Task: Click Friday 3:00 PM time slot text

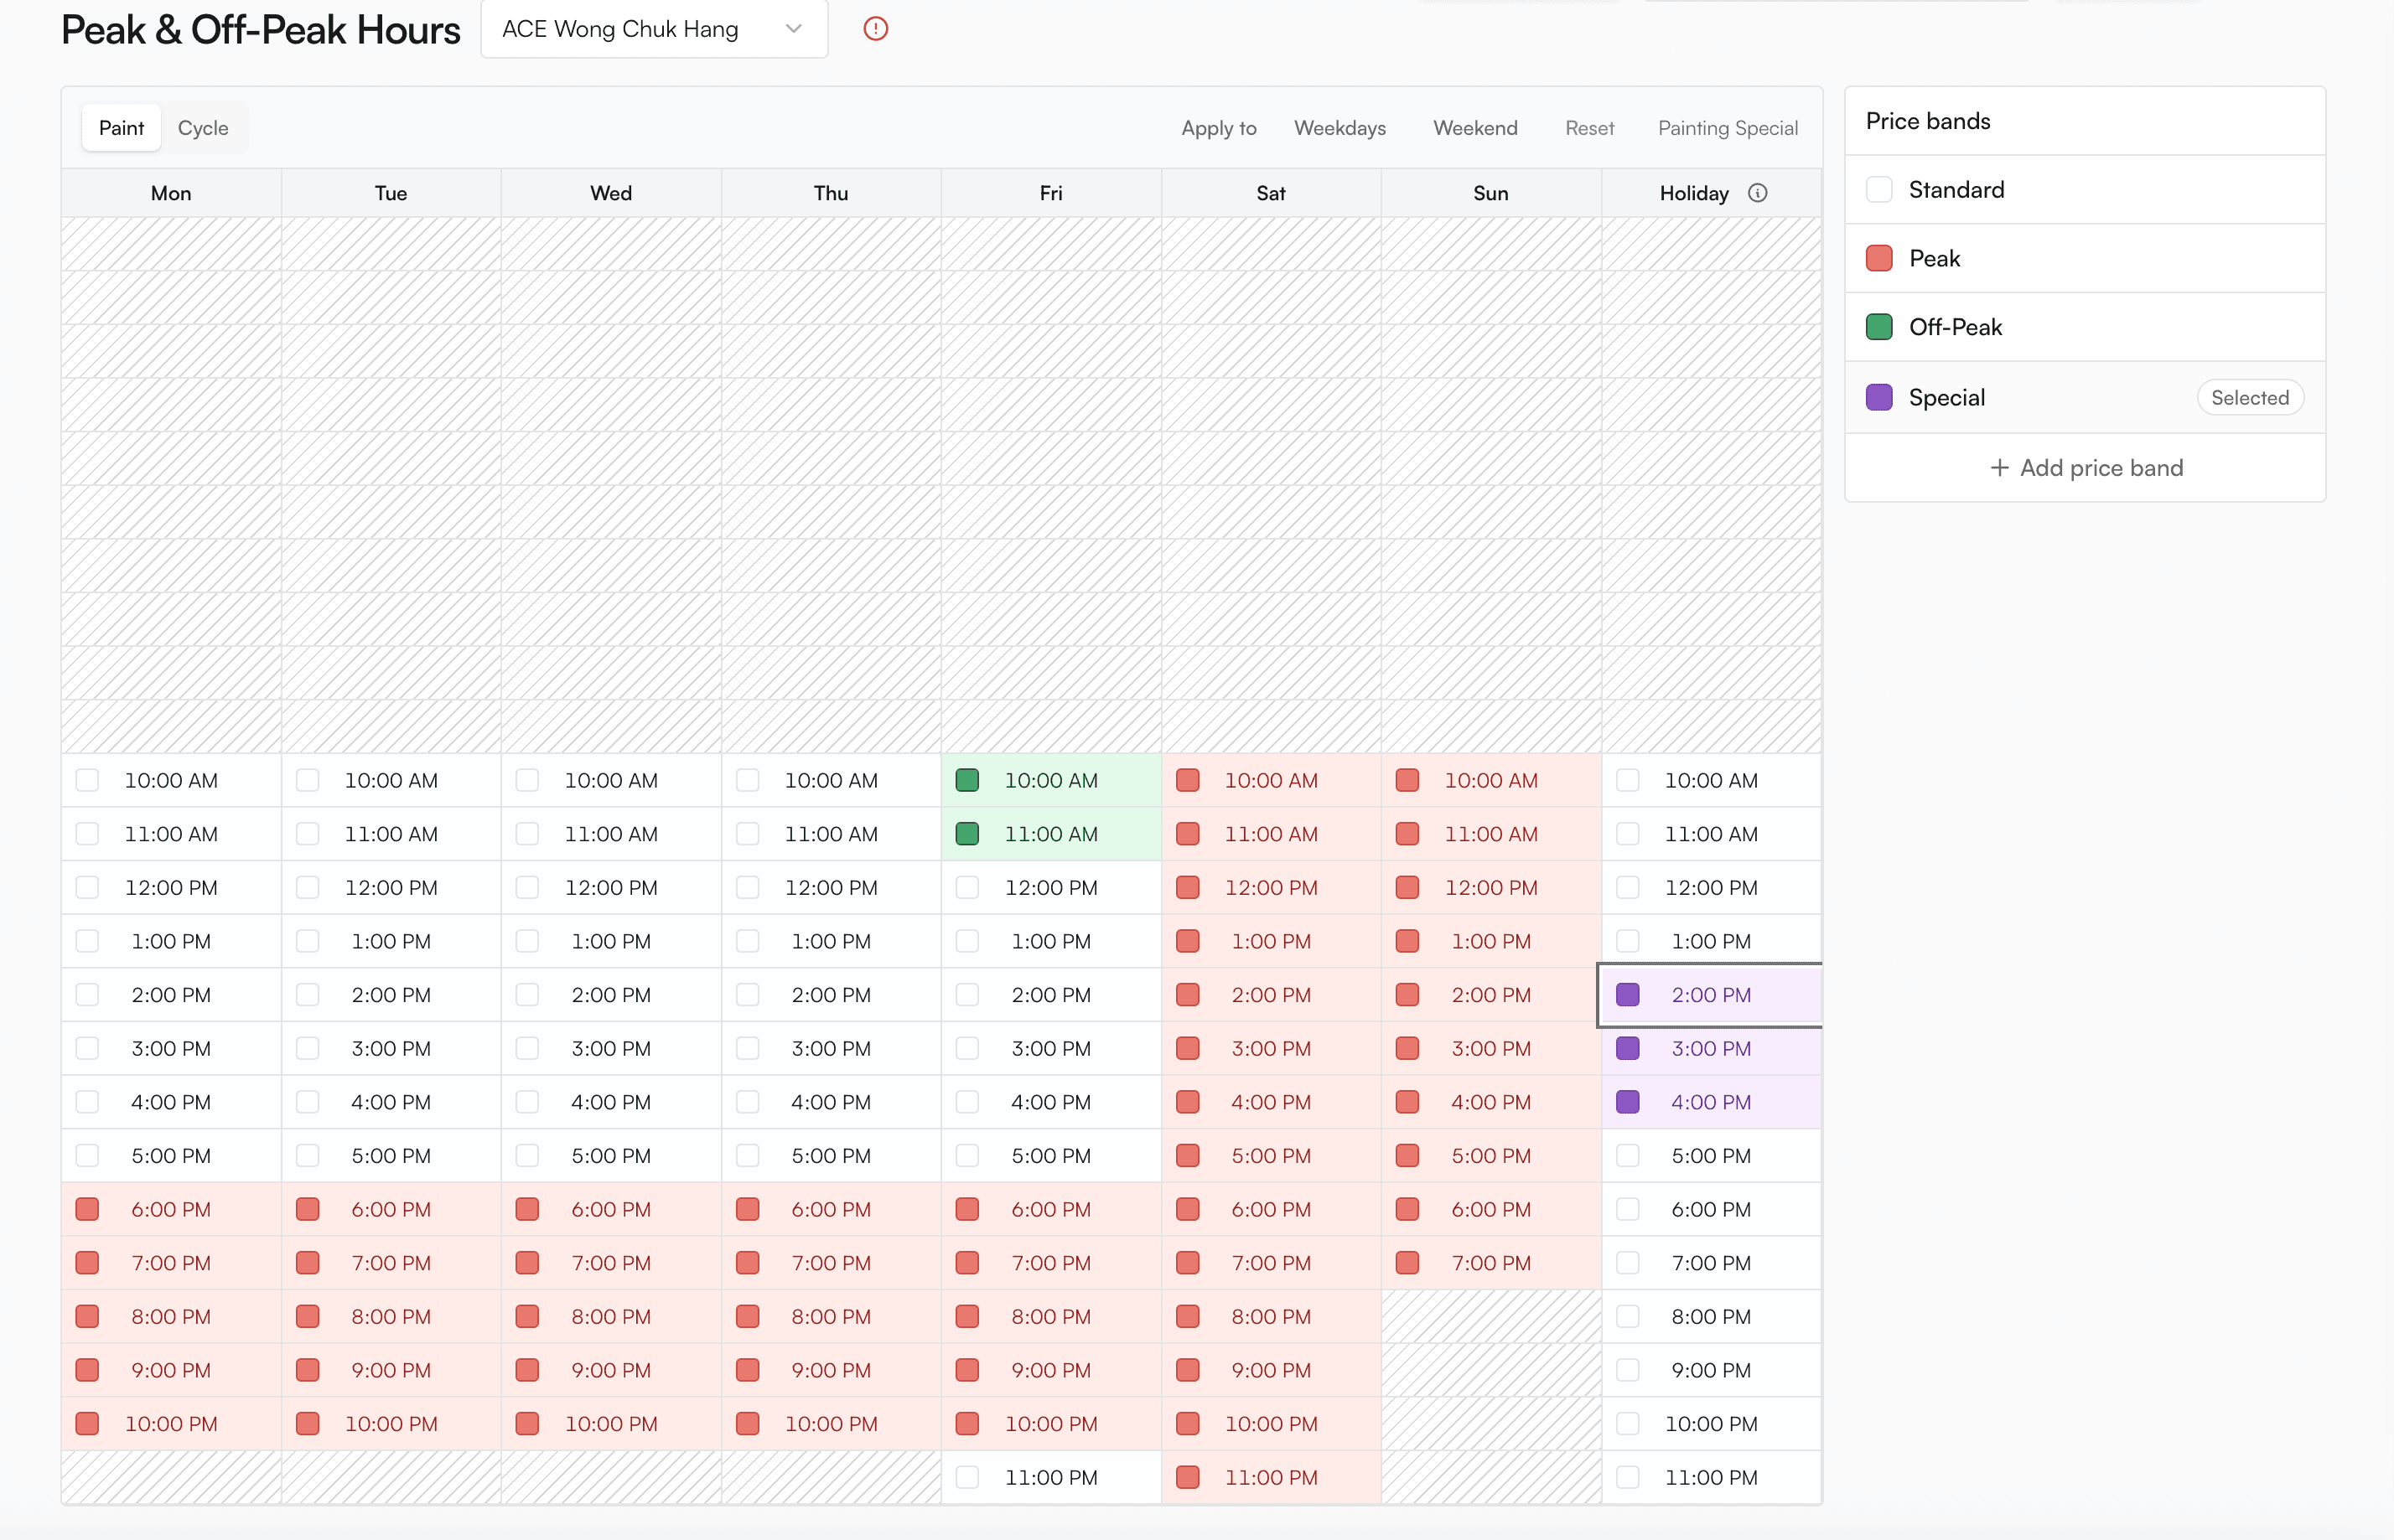Action: pos(1051,1049)
